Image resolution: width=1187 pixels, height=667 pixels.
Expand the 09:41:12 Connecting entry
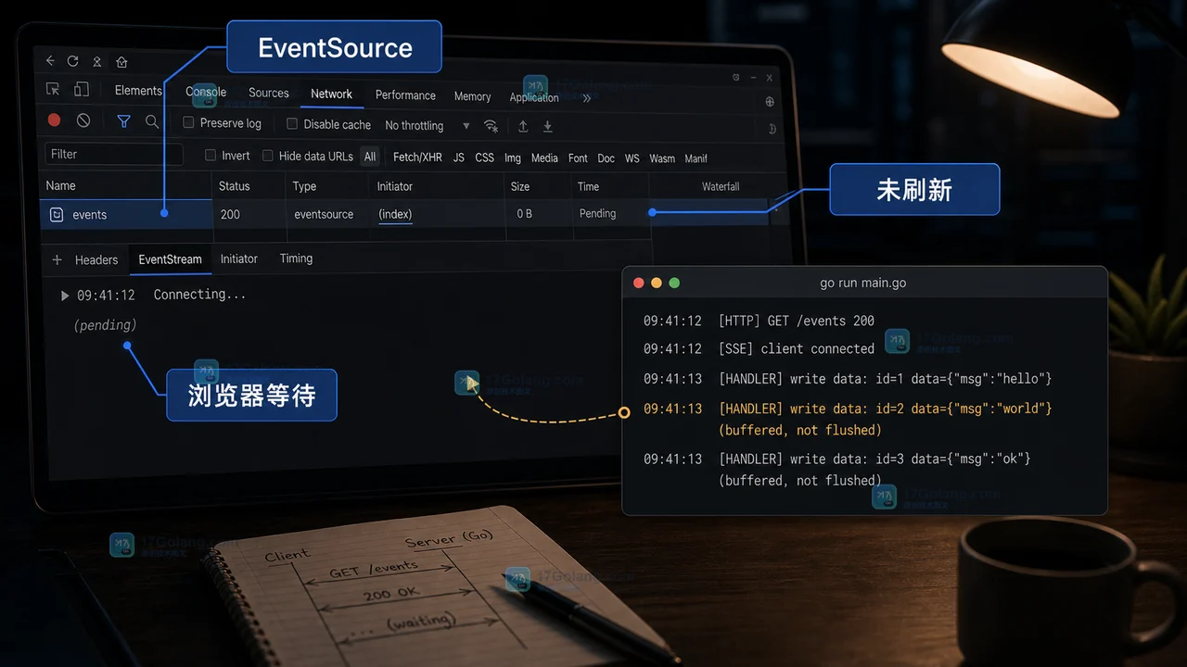[x=65, y=296]
